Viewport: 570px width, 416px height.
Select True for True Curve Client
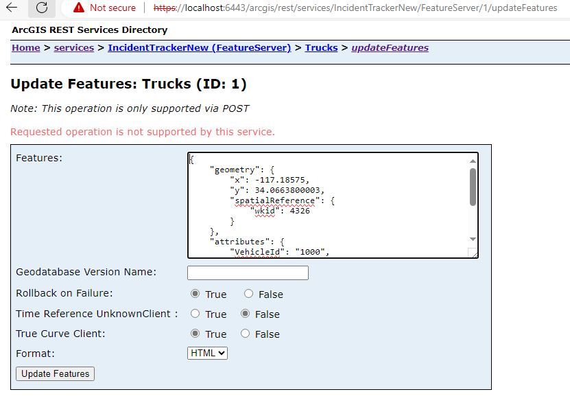195,334
